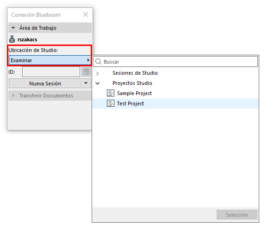Open the Examinar location dropdown
The width and height of the screenshot is (268, 232).
50,60
